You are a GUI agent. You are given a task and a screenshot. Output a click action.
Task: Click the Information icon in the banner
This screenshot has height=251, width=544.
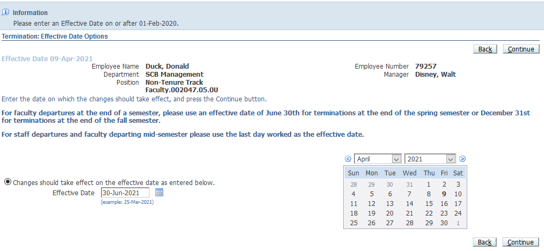coord(6,12)
